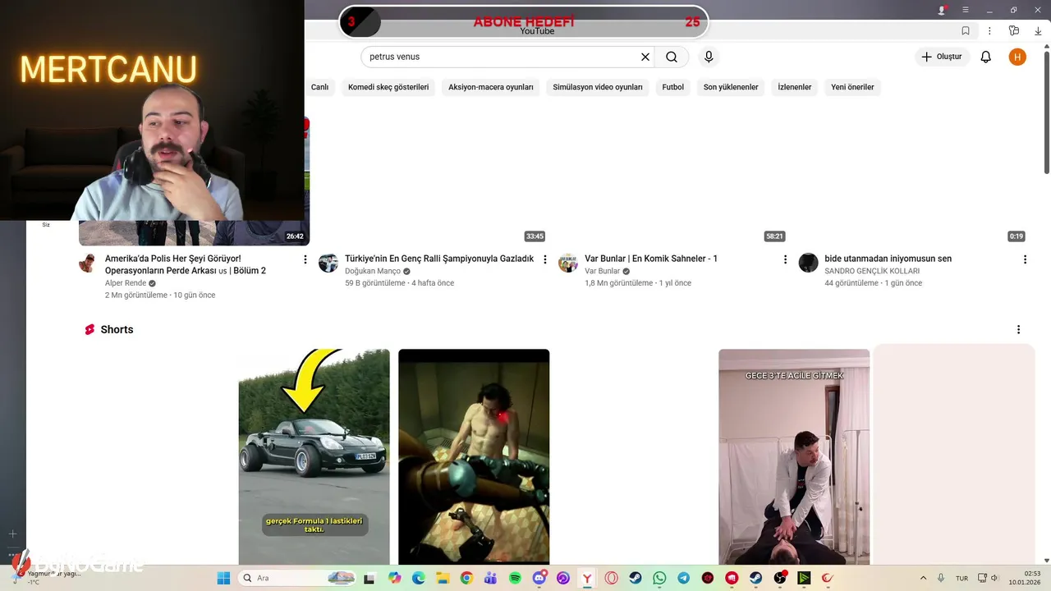Start voice search with microphone icon

[x=709, y=57]
